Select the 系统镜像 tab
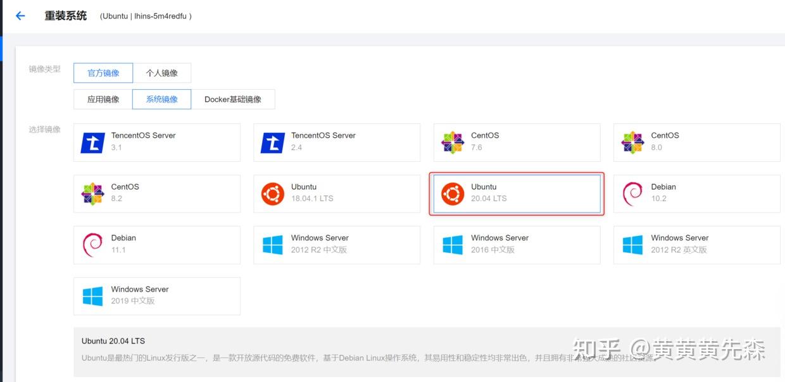 pos(161,99)
